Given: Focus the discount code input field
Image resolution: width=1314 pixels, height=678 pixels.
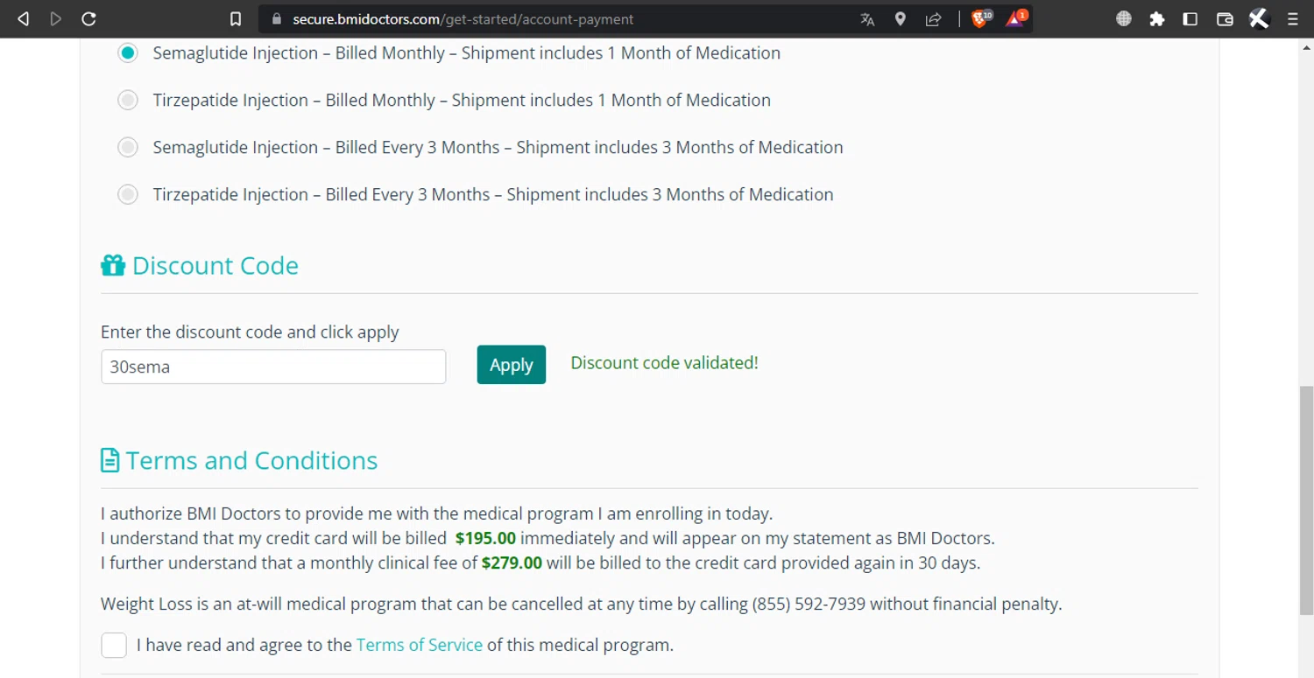Looking at the screenshot, I should 273,367.
